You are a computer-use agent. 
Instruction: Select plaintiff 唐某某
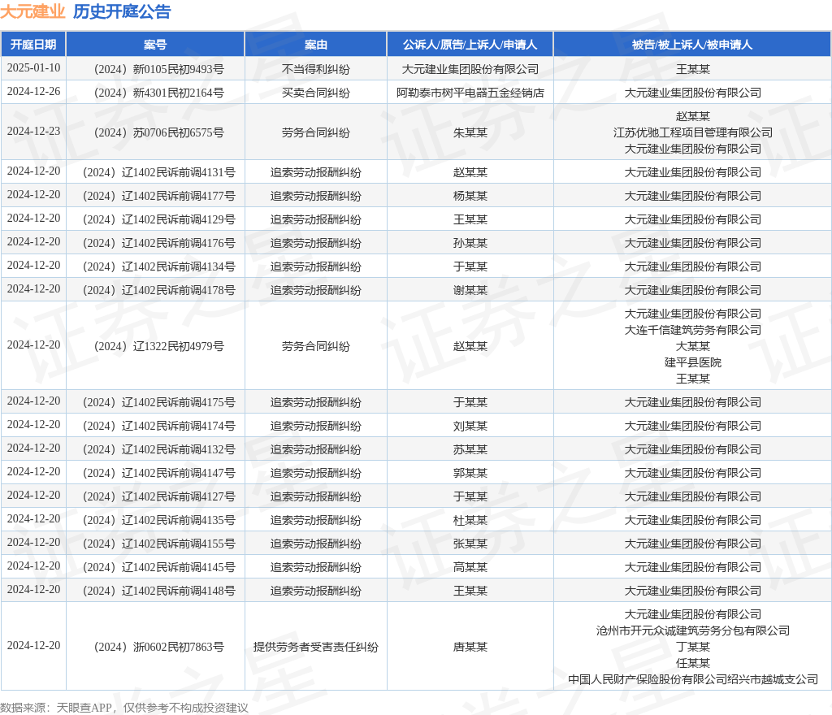(470, 647)
